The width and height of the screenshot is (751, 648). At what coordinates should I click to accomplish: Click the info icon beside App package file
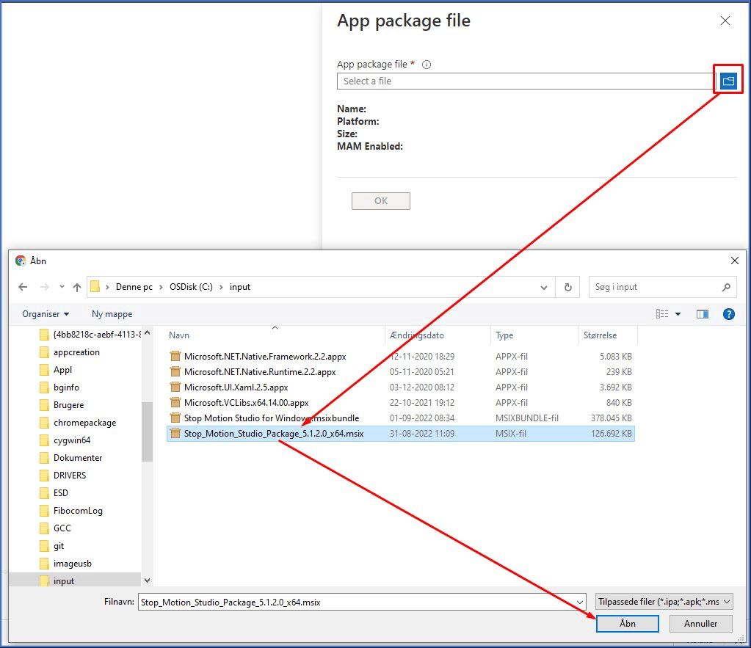click(x=427, y=65)
